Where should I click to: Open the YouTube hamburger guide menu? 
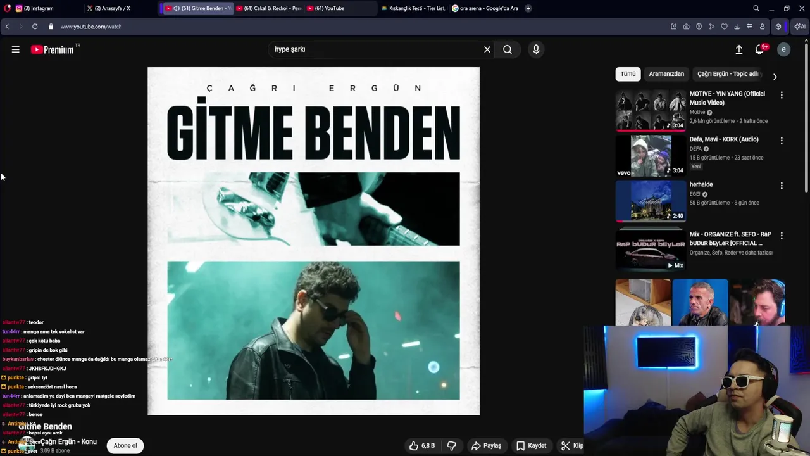coord(15,49)
